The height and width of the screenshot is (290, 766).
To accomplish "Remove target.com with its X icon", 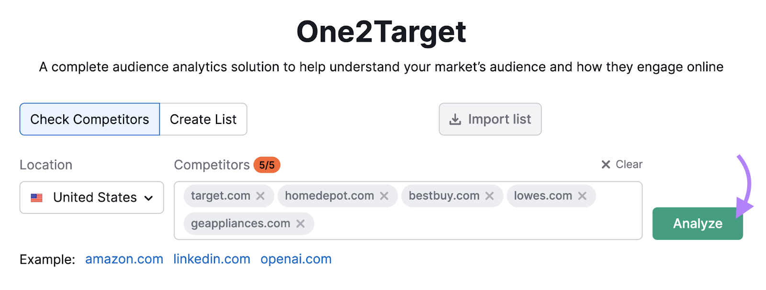I will coord(260,195).
